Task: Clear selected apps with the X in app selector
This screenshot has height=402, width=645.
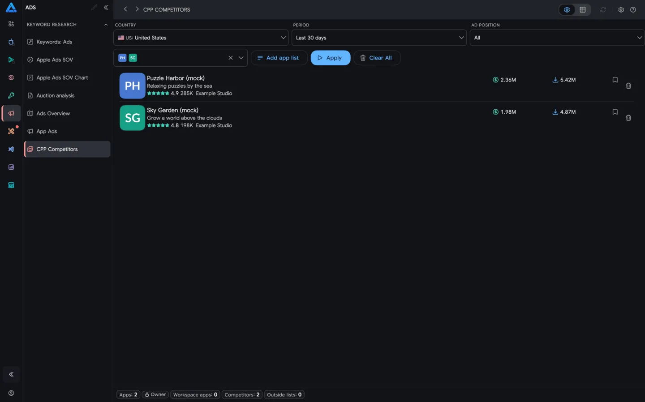Action: tap(231, 58)
